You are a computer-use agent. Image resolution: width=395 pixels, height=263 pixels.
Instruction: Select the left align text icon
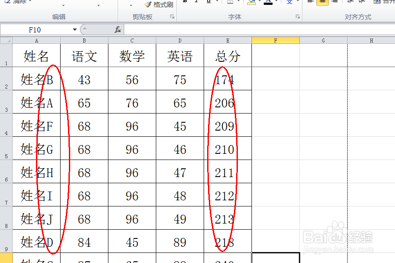pos(310,3)
